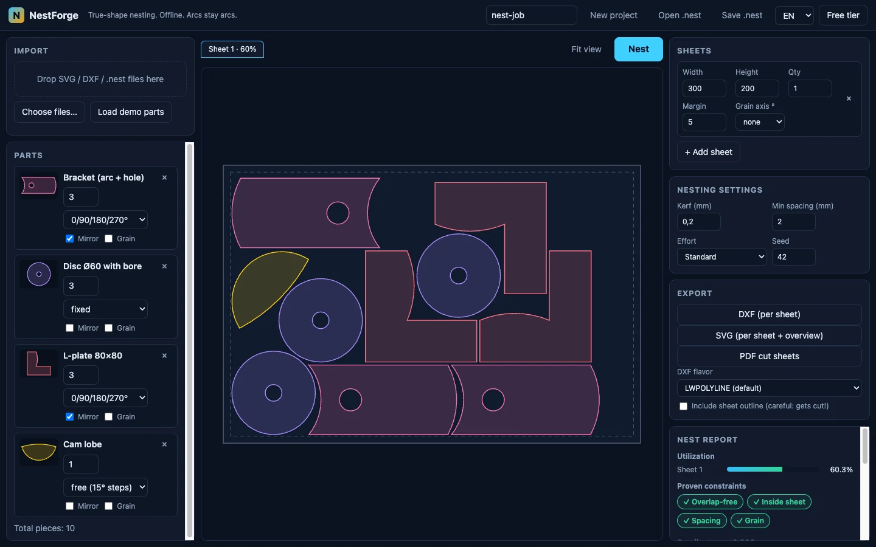This screenshot has width=876, height=547.
Task: Click the Bracket part thumbnail
Action: [x=39, y=185]
